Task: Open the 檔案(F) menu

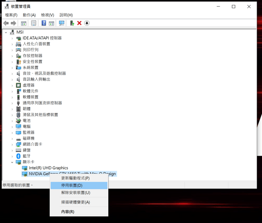Action: coord(11,15)
